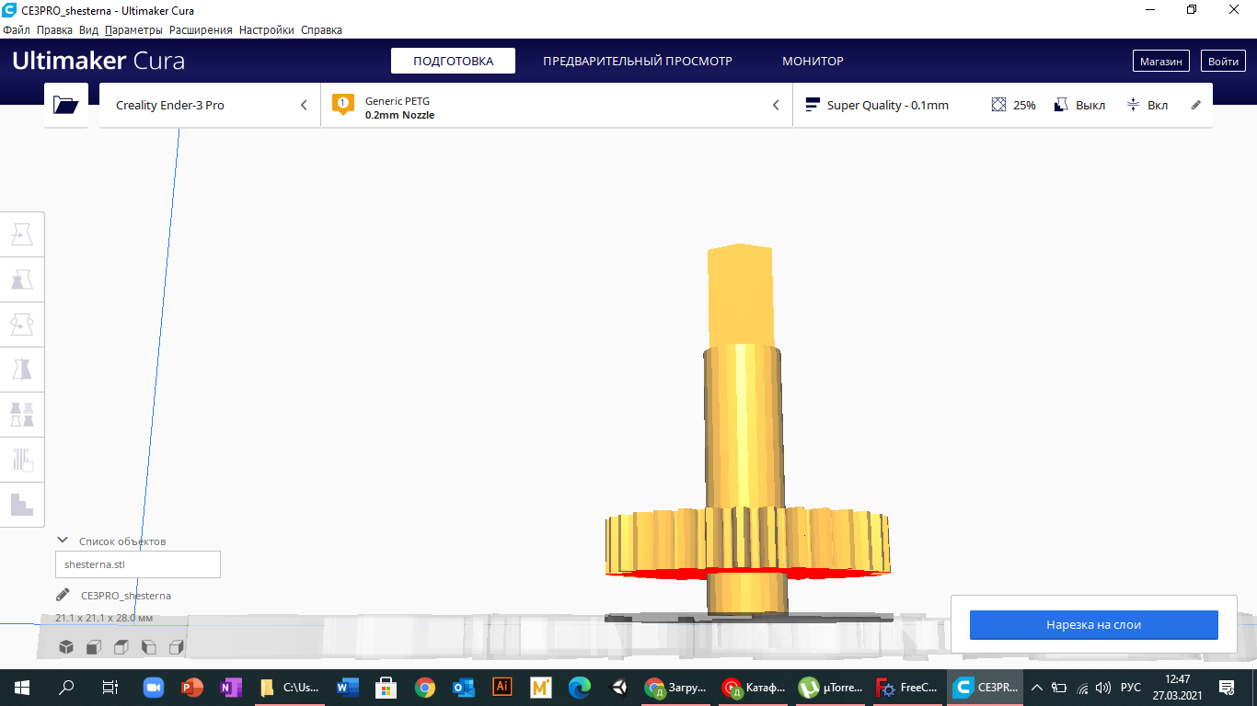Open file with the folder icon

[x=66, y=105]
